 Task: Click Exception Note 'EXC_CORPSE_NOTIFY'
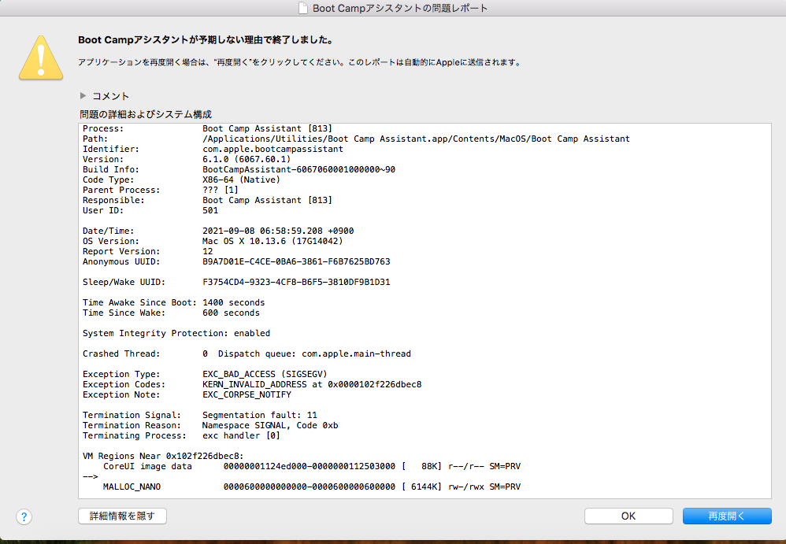[247, 394]
